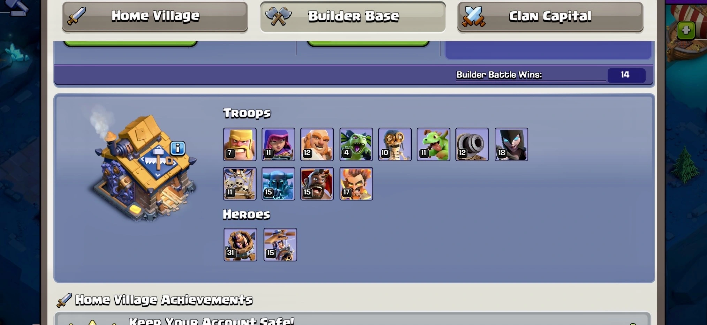Click the Baby Dragon troop icon
The height and width of the screenshot is (325, 707).
pos(433,144)
